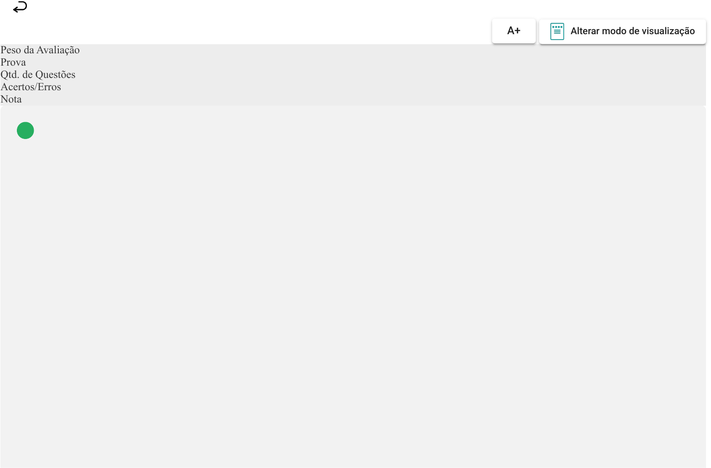Click the Acertos/Erros header label
Image resolution: width=711 pixels, height=468 pixels.
[31, 87]
